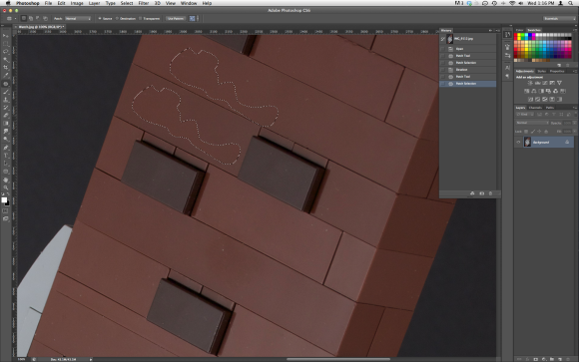
Task: Click the Vibrance adjustment icon
Action: click(559, 83)
